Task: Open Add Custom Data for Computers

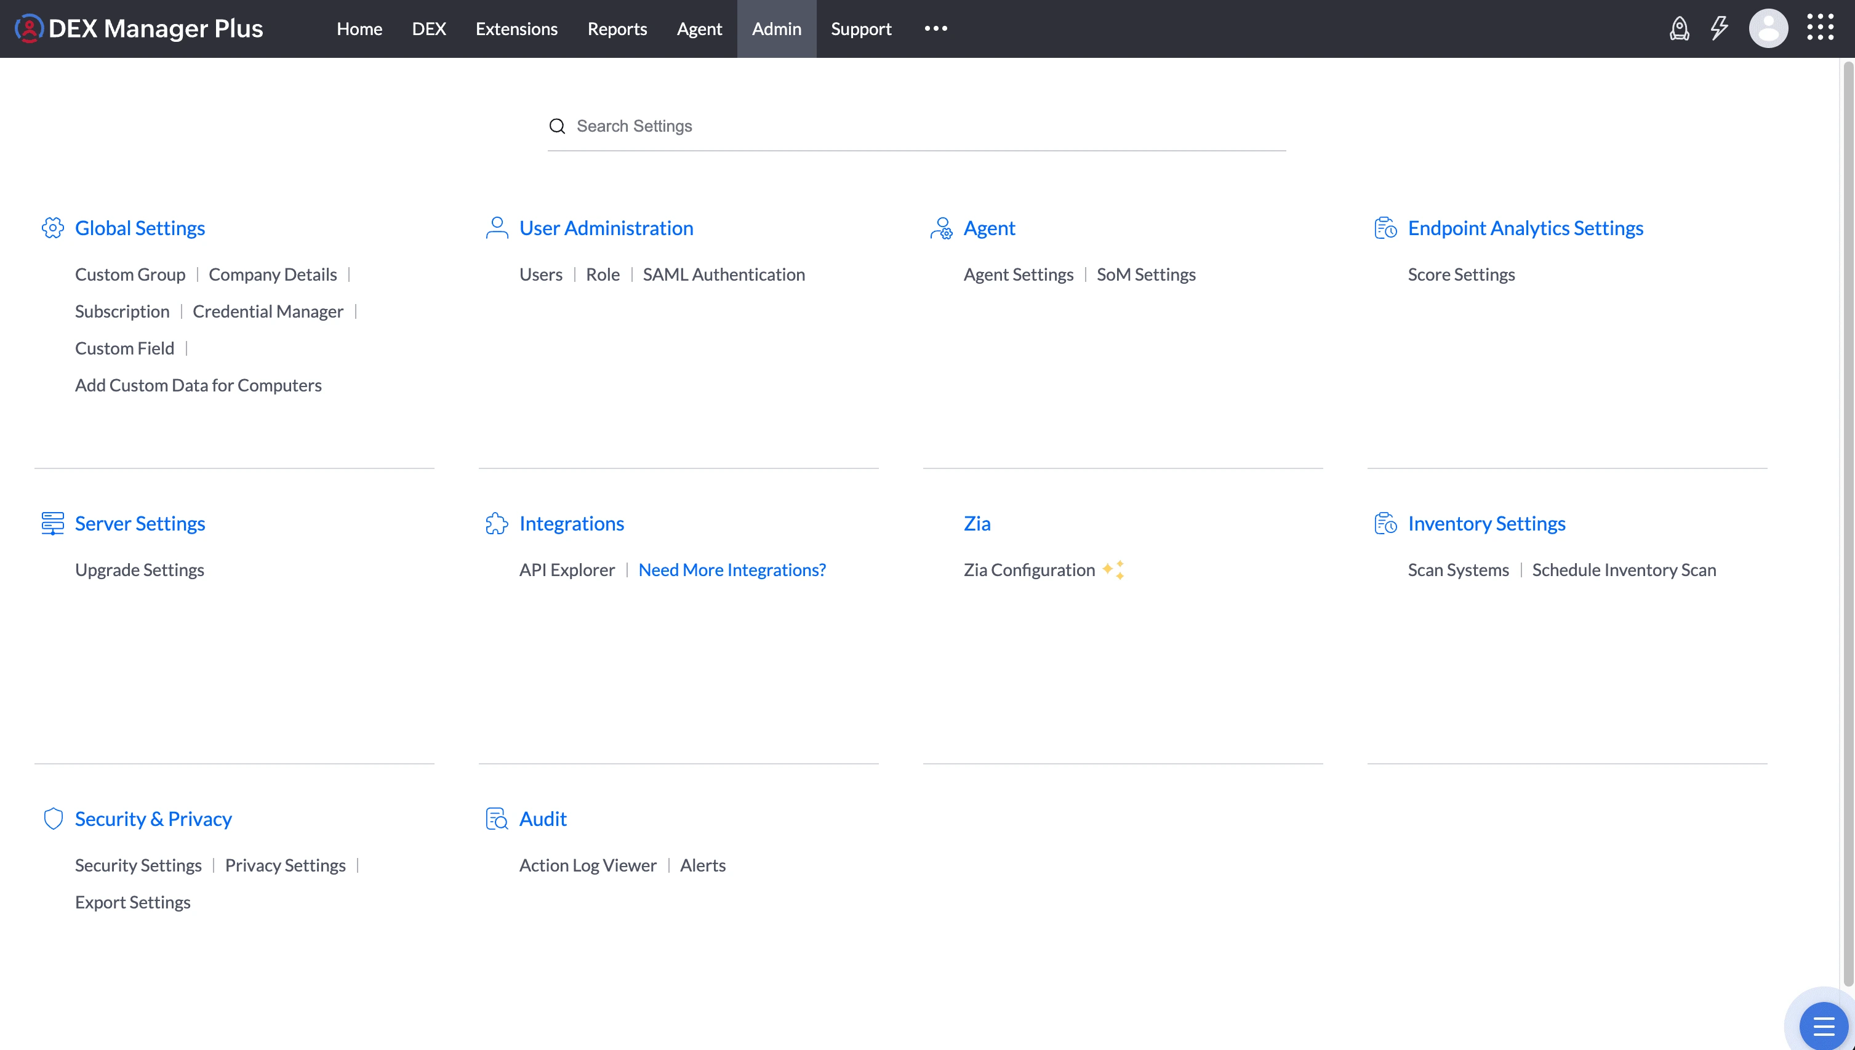Action: [x=198, y=385]
